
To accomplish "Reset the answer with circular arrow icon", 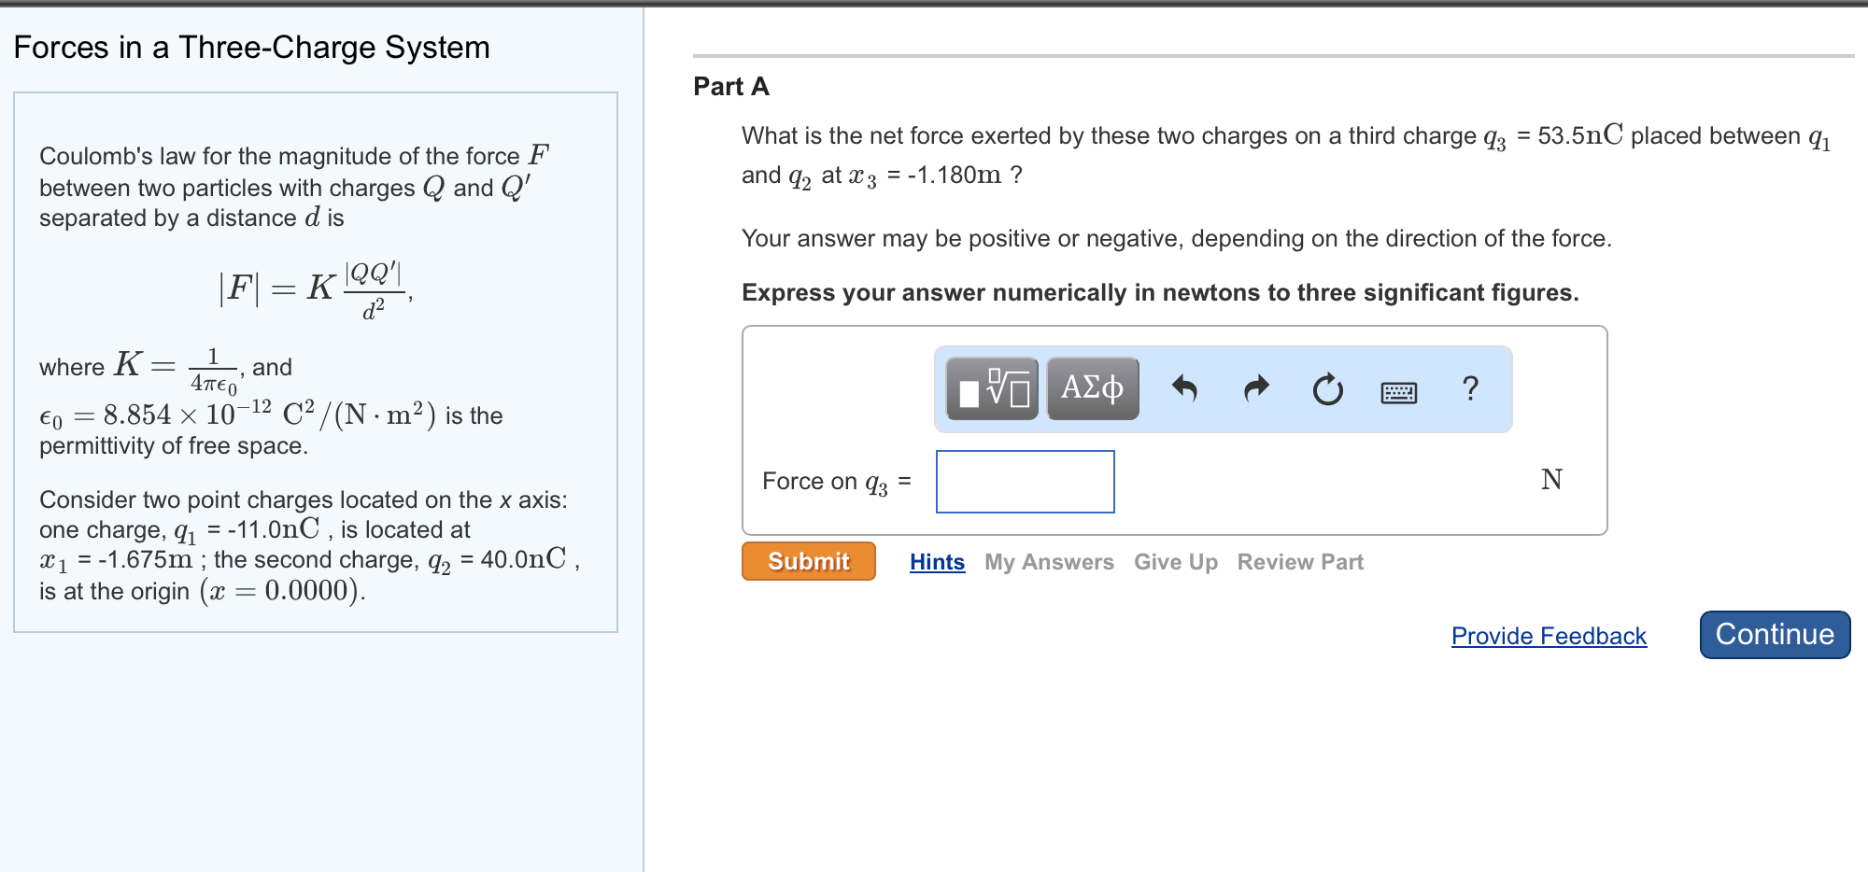I will 1327,388.
